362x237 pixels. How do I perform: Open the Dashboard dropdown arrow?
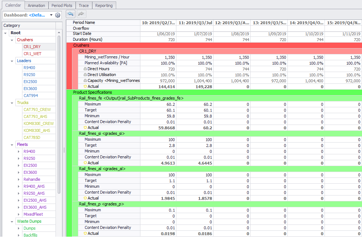tap(50, 15)
